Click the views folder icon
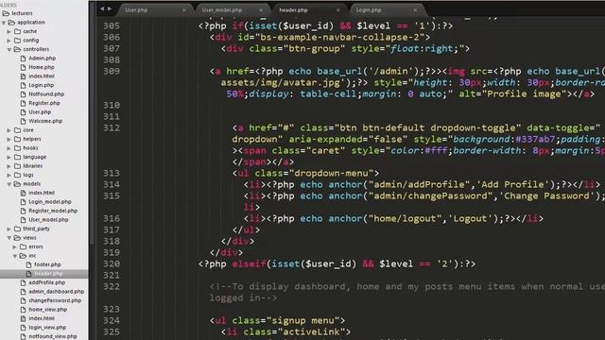This screenshot has height=340, width=605. point(17,238)
